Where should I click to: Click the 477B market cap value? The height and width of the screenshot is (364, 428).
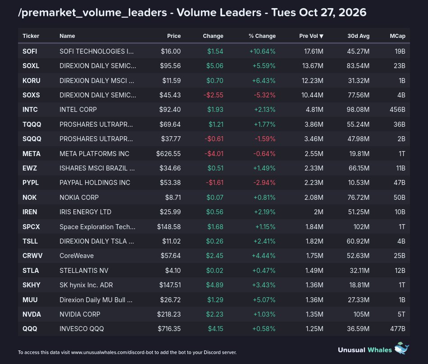click(398, 329)
